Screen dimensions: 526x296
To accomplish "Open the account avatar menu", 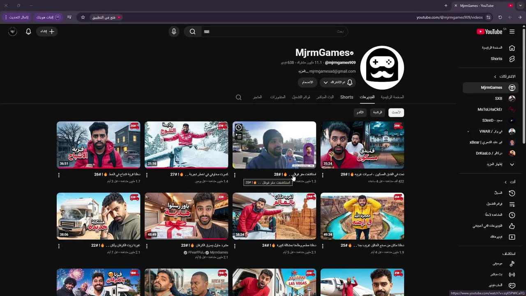I will (13, 32).
